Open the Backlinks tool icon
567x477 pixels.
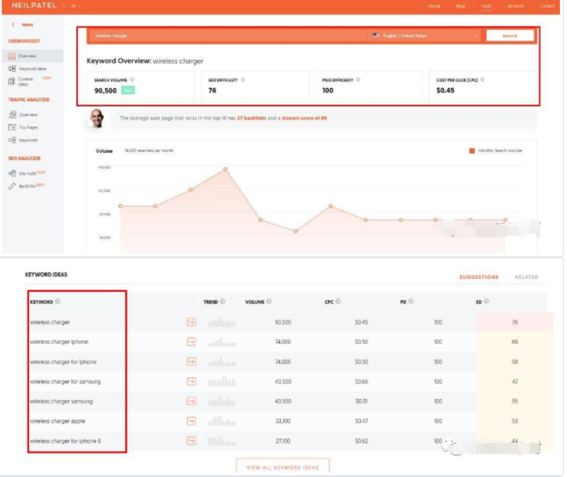[x=12, y=186]
